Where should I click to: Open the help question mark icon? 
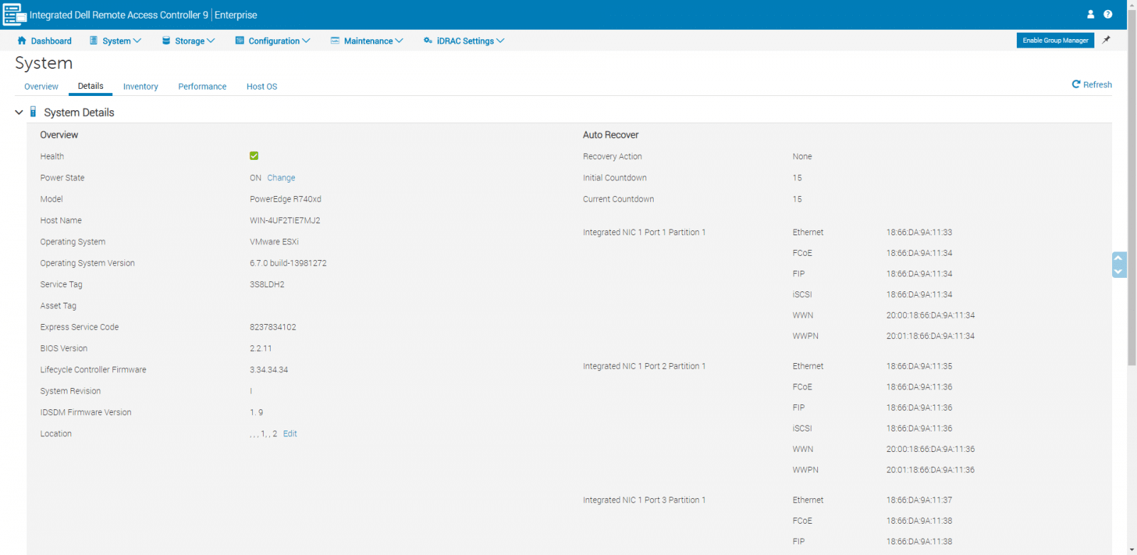pos(1108,14)
